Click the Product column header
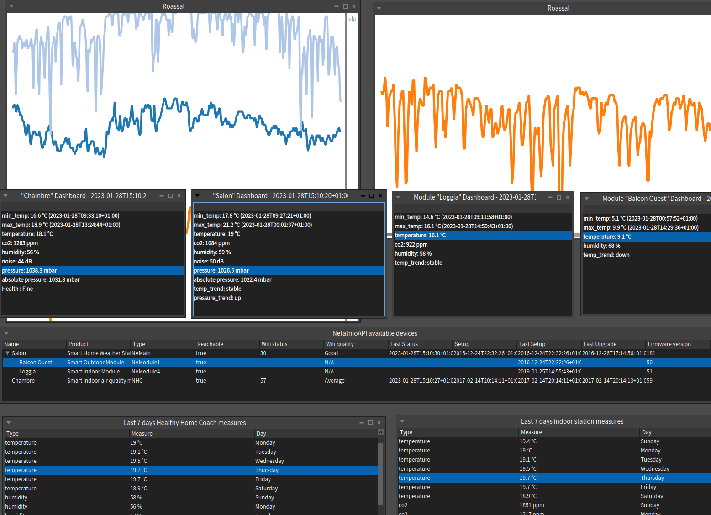 pyautogui.click(x=99, y=344)
